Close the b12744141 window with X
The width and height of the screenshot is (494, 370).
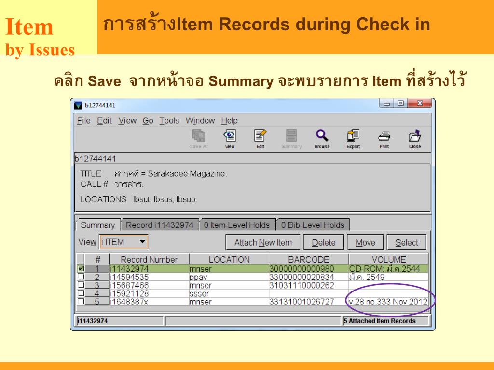pyautogui.click(x=420, y=103)
